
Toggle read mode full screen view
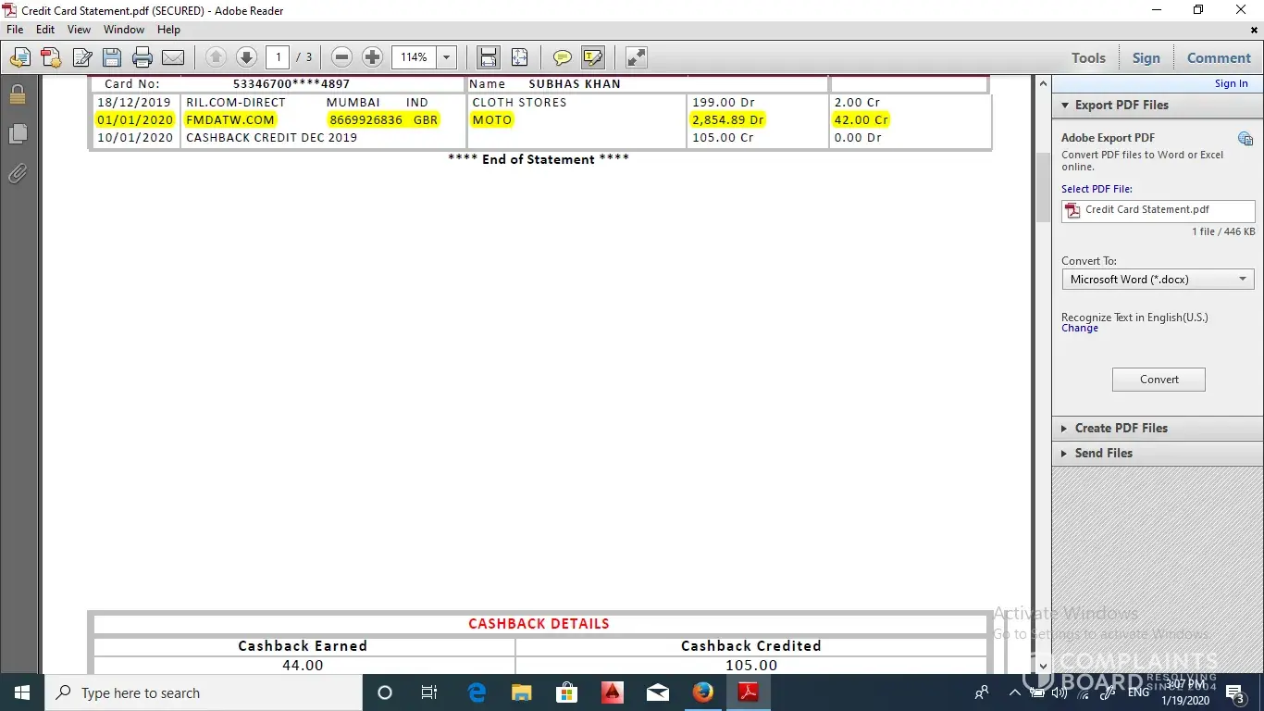tap(637, 57)
